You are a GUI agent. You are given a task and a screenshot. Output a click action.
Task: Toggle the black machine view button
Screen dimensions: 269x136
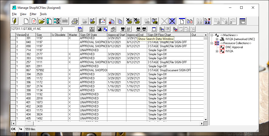100,29
